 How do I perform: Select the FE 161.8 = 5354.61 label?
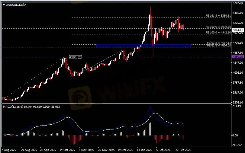tap(218, 16)
